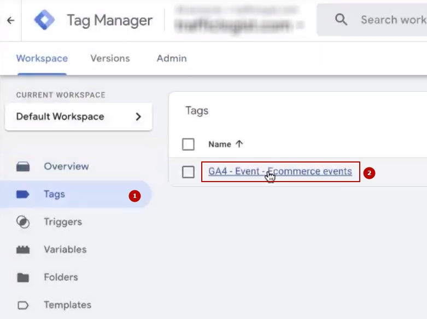Open the blurred account container selector
The height and width of the screenshot is (319, 427).
click(238, 20)
